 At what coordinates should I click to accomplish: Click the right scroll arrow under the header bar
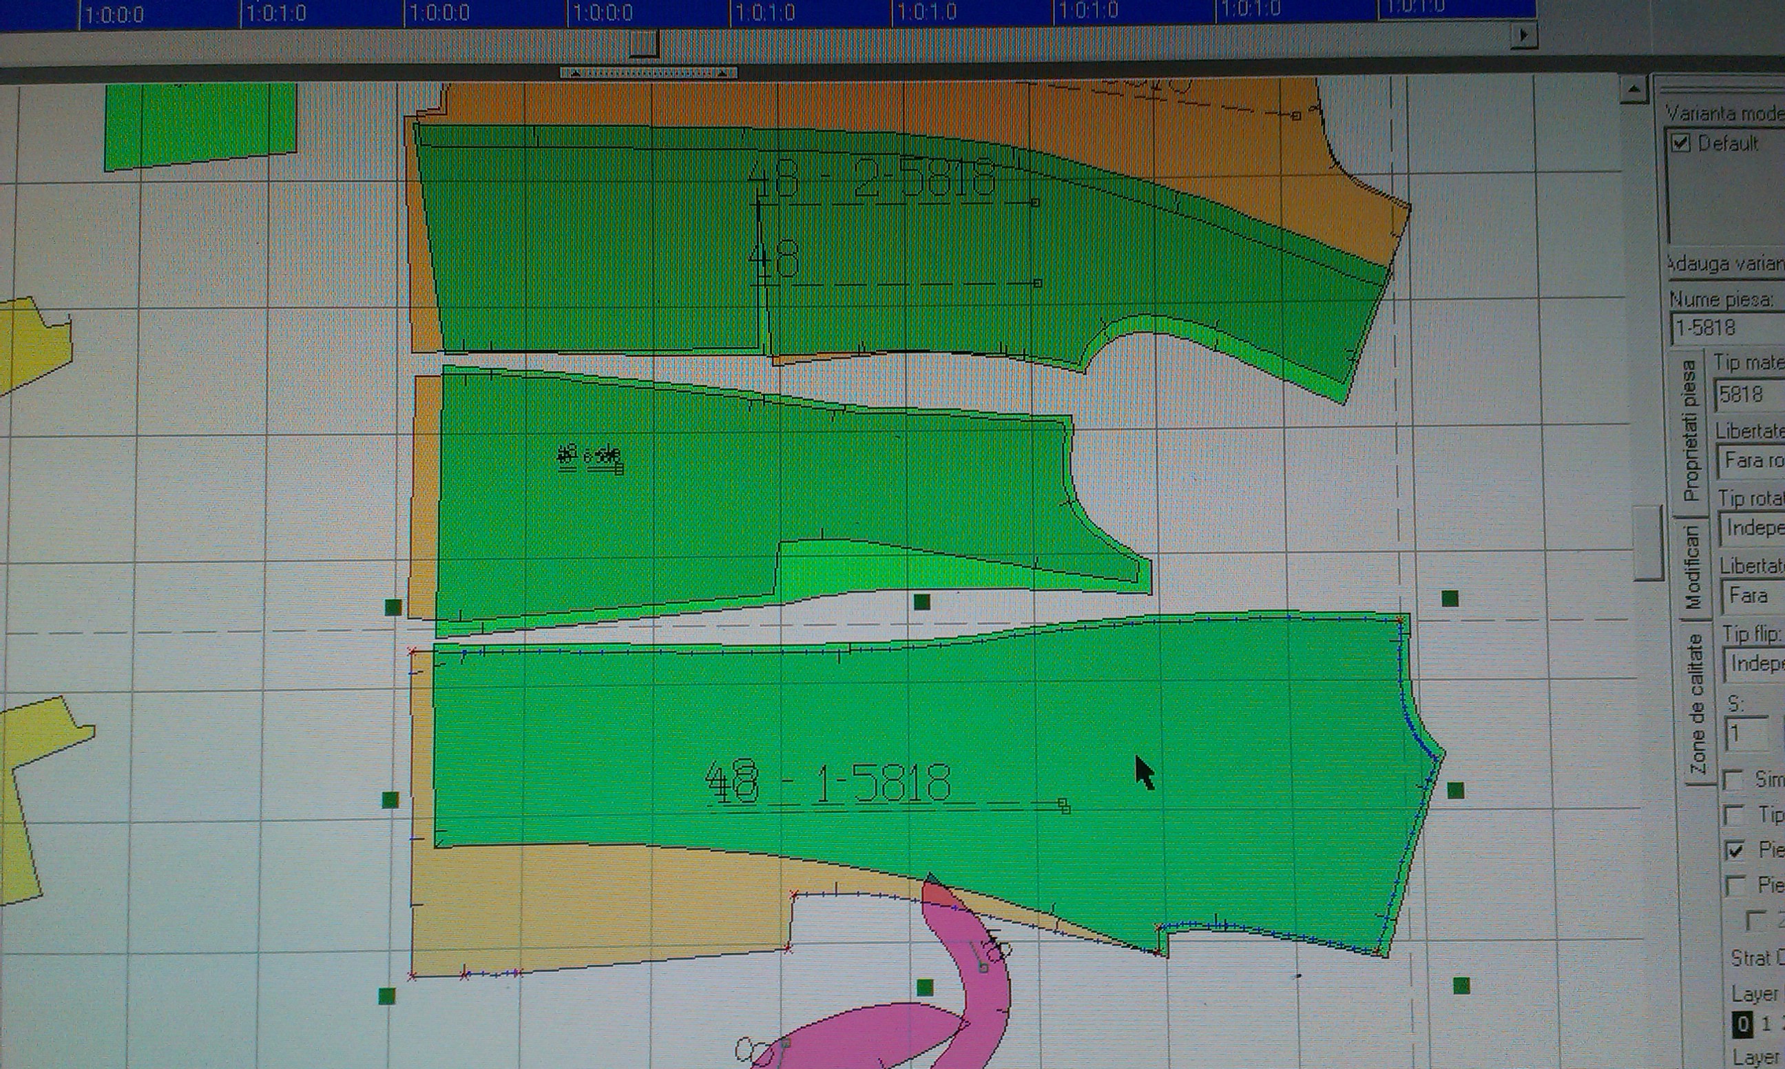click(x=1523, y=34)
